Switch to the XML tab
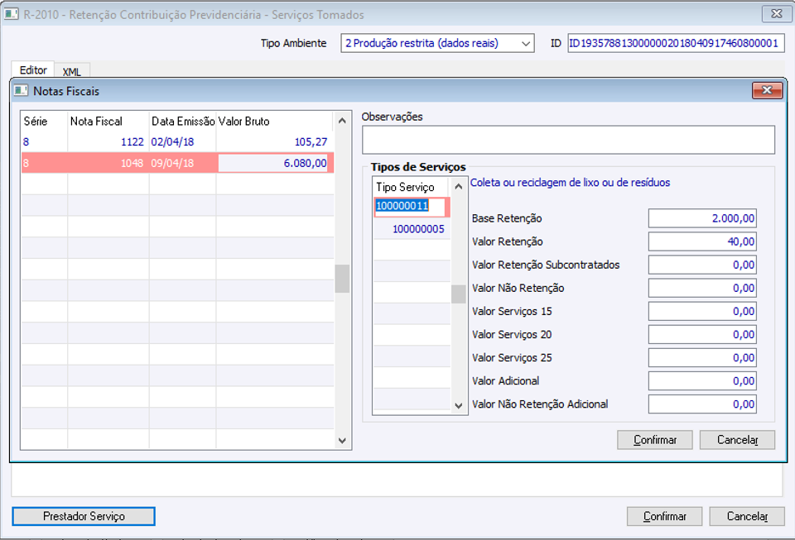The width and height of the screenshot is (795, 540). 72,72
